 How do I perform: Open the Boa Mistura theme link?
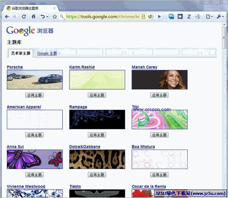pos(143,146)
